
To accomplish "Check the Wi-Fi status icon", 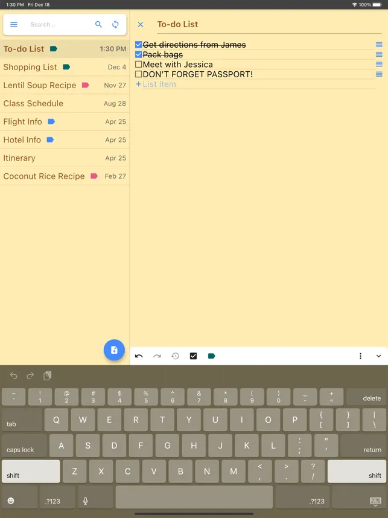I will (x=355, y=5).
